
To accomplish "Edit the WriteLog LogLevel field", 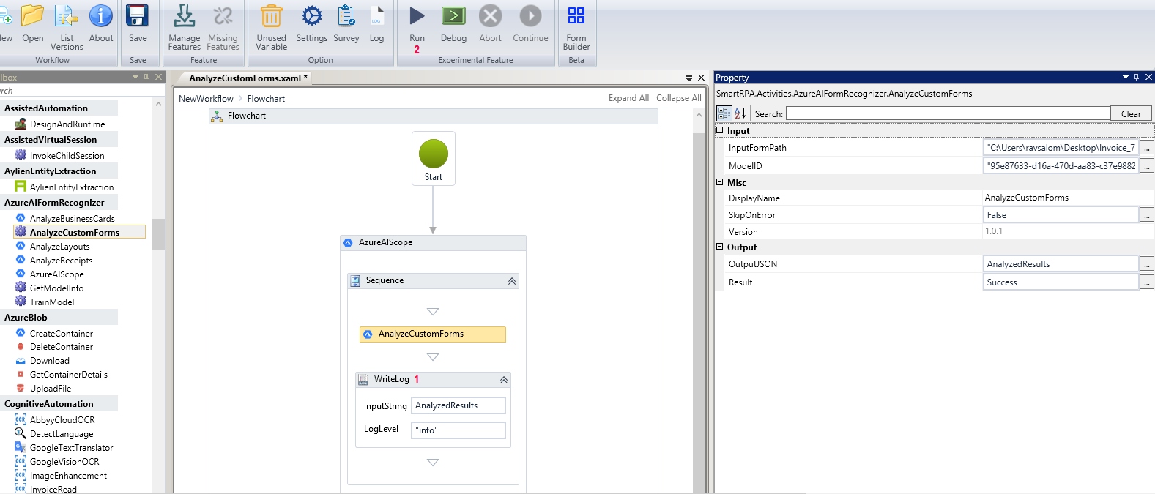I will [458, 430].
